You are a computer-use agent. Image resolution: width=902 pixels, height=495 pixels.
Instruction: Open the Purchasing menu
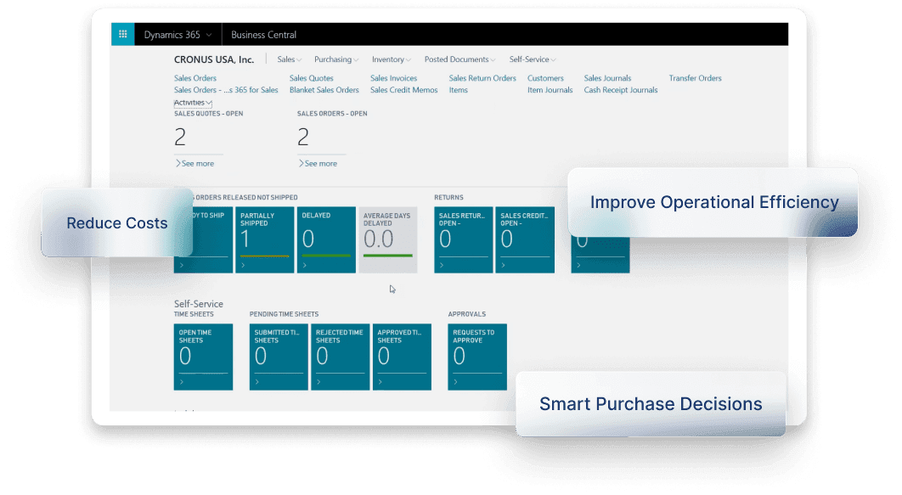point(336,59)
